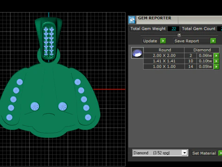Click green arrow for 2.00 X 2.00 row
222x167 pixels.
pos(216,56)
